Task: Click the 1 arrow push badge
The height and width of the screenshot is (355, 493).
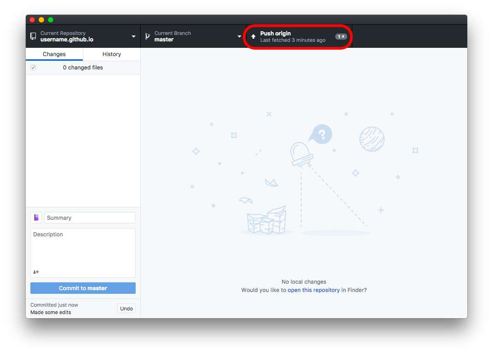Action: coord(341,36)
